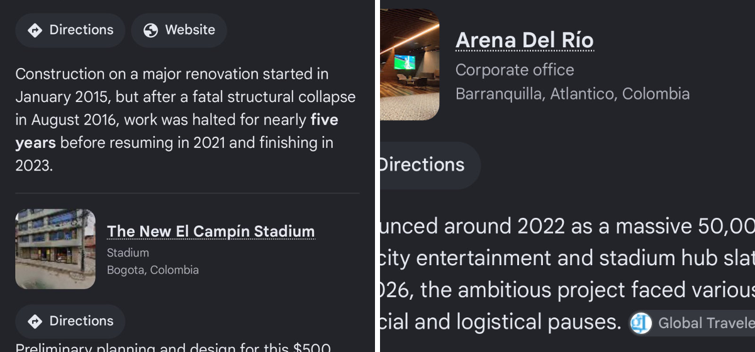This screenshot has width=755, height=352.
Task: Select the Bogota, Colombia location text
Action: [153, 270]
